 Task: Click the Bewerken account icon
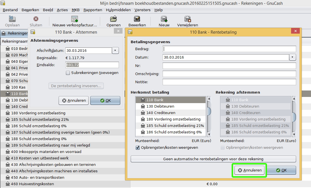(x=137, y=19)
